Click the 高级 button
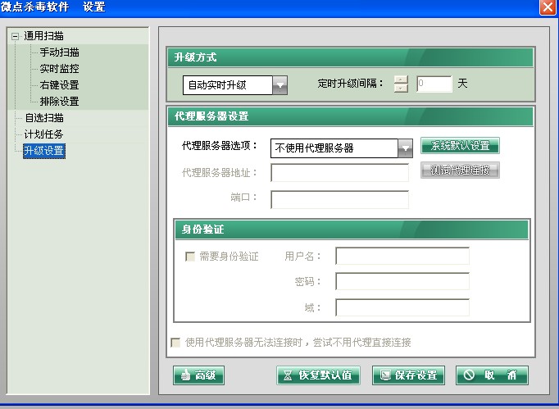Screen dimensions: 559x409 (x=198, y=375)
